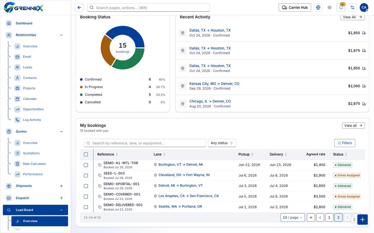Collapse the Quotes sidebar section
The height and width of the screenshot is (233, 374).
click(x=61, y=132)
